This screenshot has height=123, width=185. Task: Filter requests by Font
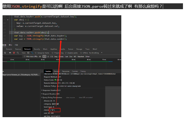(67, 57)
